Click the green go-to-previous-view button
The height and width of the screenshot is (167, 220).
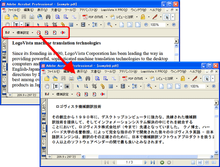coord(162,163)
